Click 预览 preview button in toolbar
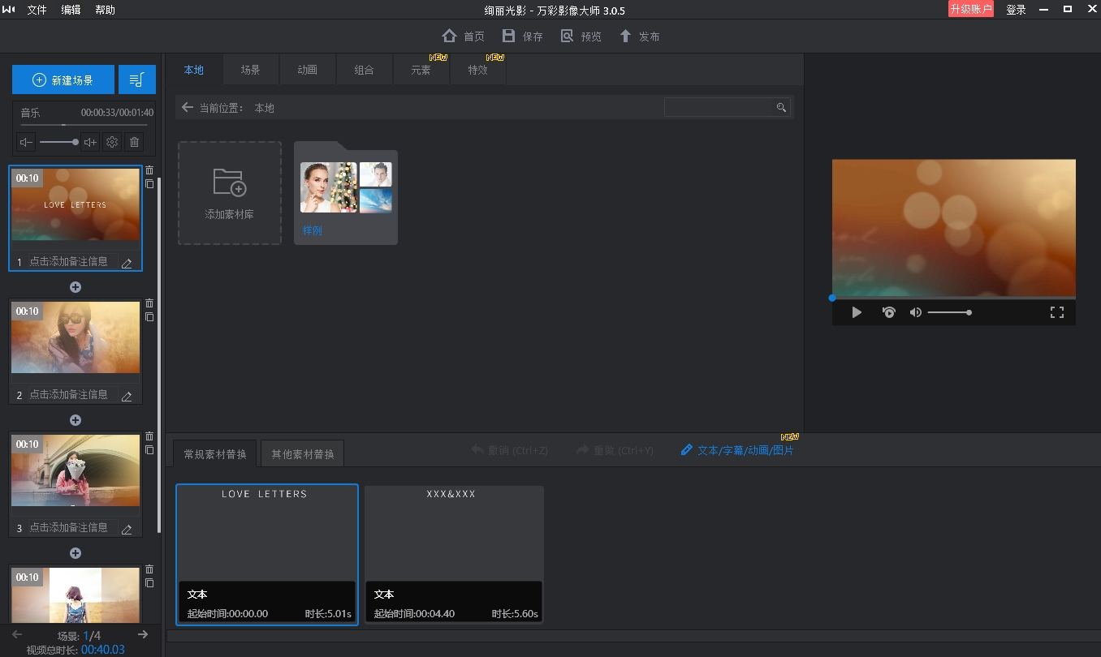1101x657 pixels. [581, 36]
